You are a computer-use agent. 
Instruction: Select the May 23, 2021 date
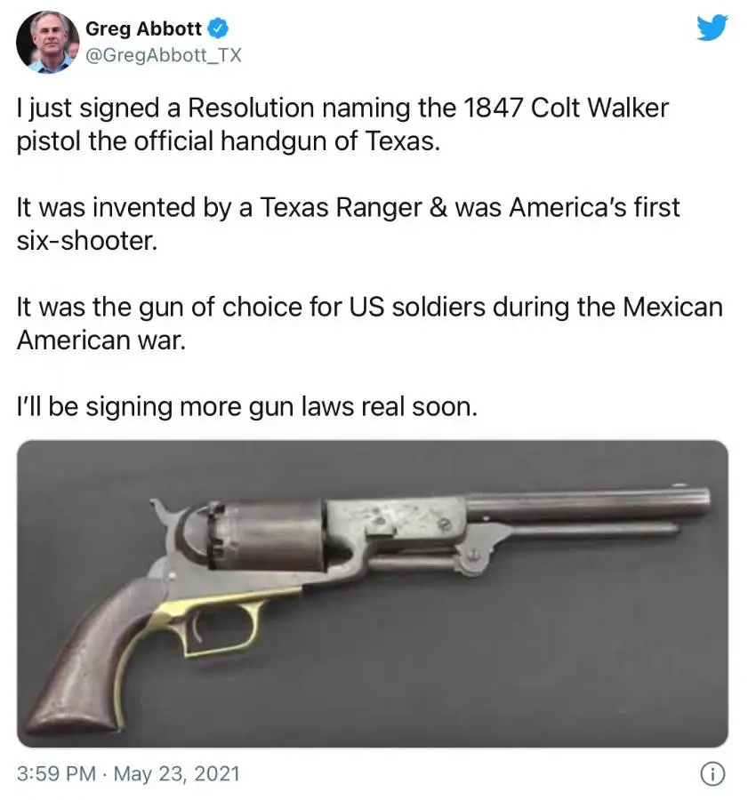coord(177,774)
